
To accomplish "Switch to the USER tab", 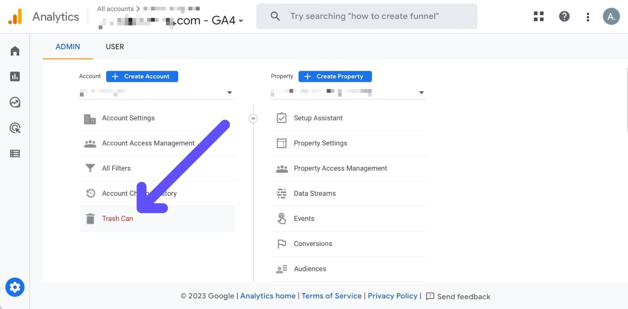I will tap(115, 47).
